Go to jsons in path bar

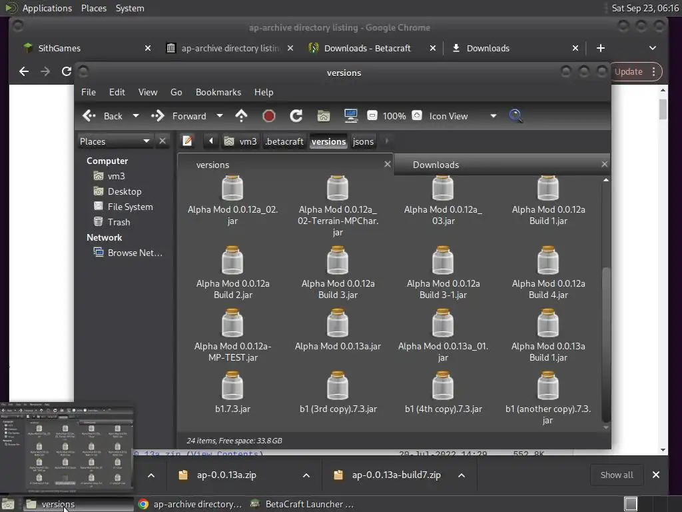[363, 141]
